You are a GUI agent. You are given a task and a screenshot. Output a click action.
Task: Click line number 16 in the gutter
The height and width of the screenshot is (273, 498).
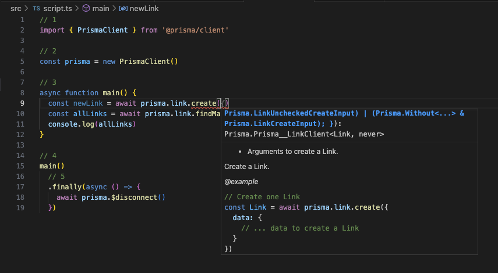click(20, 177)
